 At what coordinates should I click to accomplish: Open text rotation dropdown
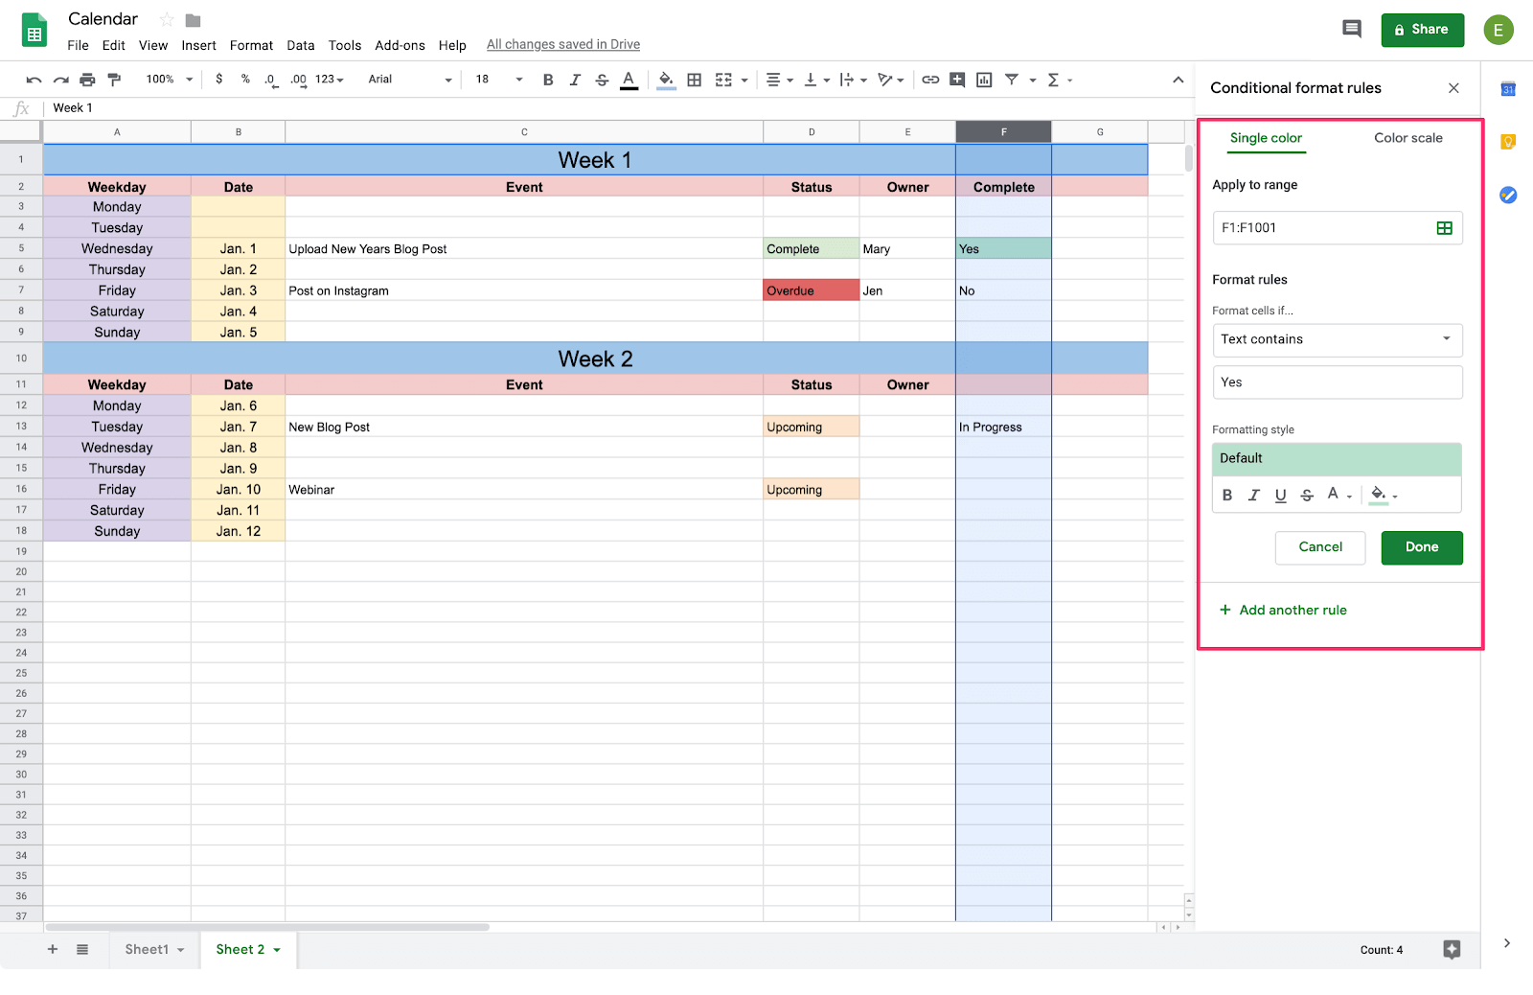pyautogui.click(x=891, y=80)
